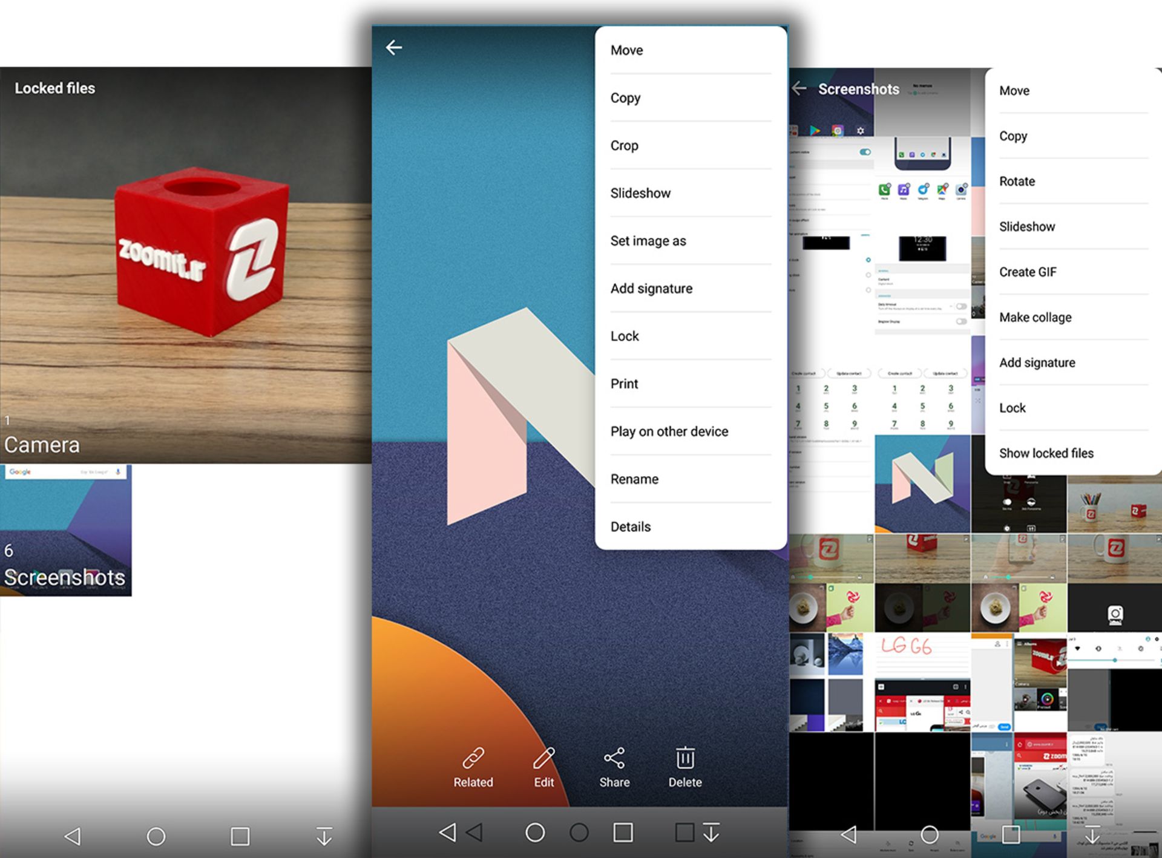Viewport: 1162px width, 858px height.
Task: Choose Add signature in the viewer menu
Action: 691,289
